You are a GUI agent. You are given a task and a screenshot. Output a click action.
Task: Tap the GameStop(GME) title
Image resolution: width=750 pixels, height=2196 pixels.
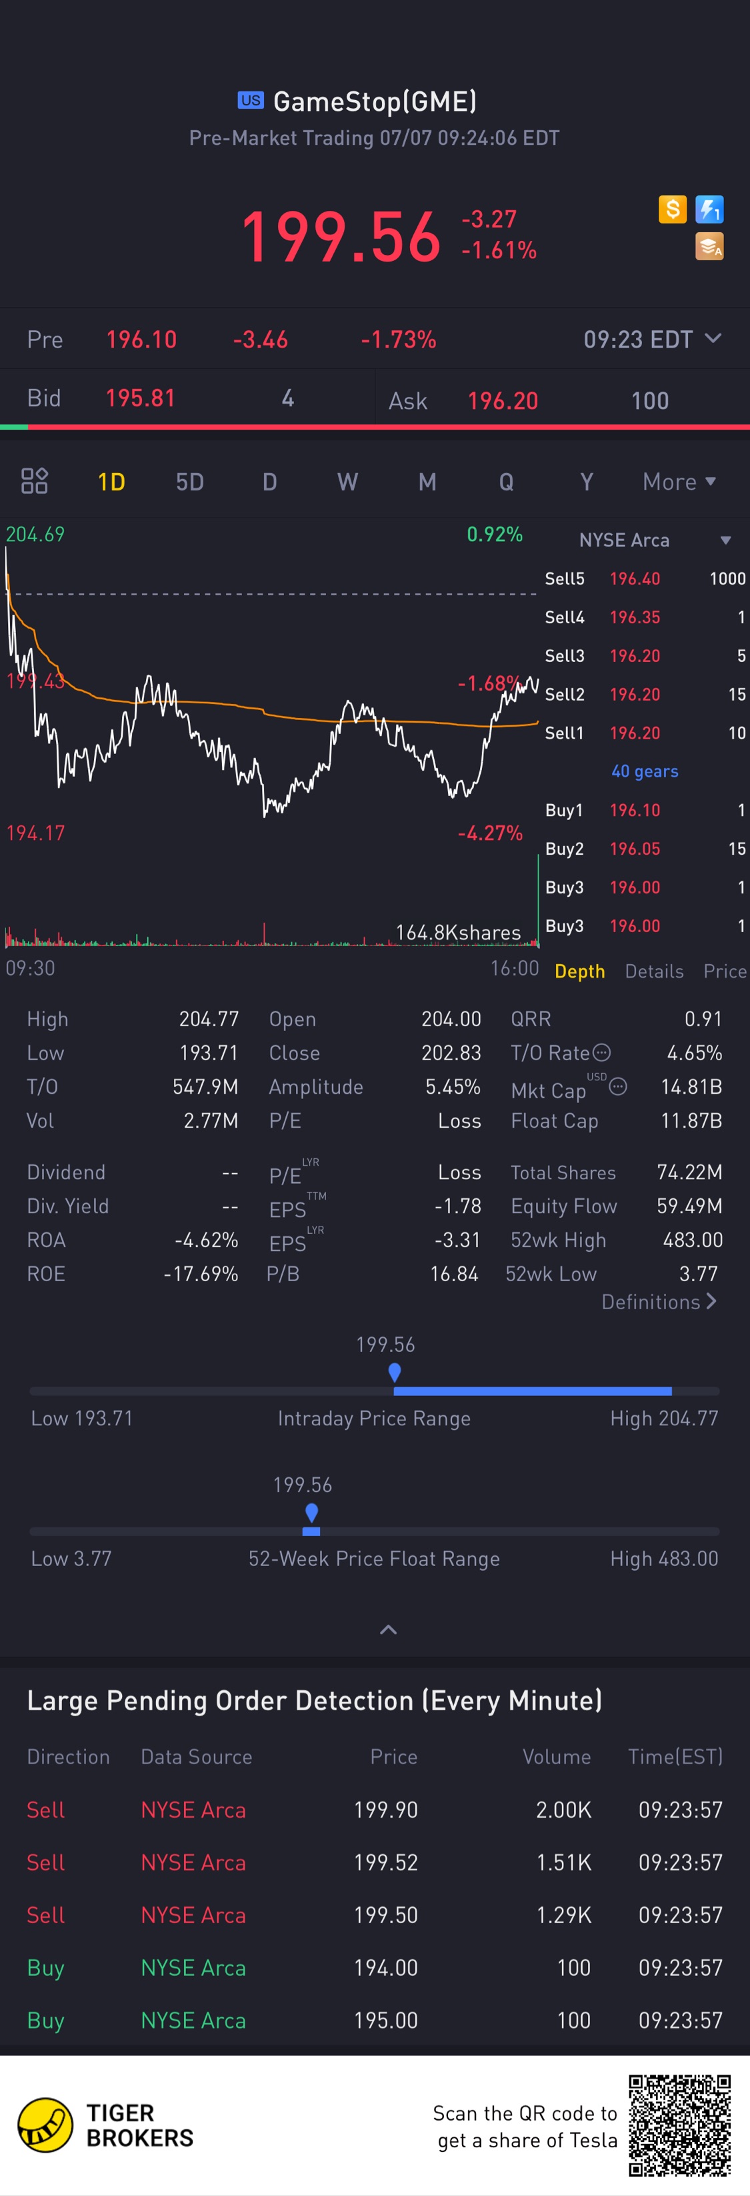click(x=375, y=101)
